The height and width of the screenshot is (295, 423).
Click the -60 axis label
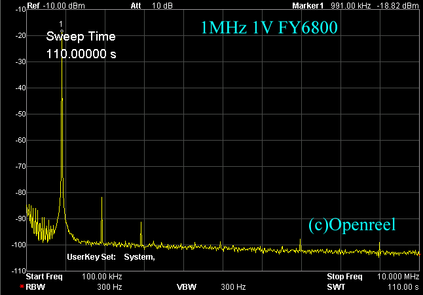(20, 140)
